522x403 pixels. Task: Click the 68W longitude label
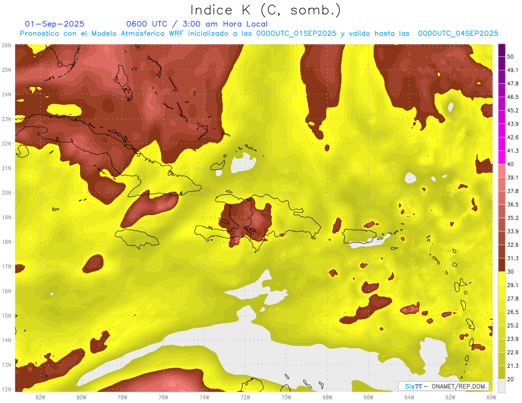coord(328,397)
